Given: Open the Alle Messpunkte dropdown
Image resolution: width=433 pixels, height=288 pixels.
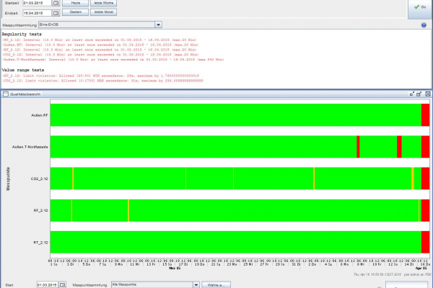Looking at the screenshot, I should coord(196,284).
